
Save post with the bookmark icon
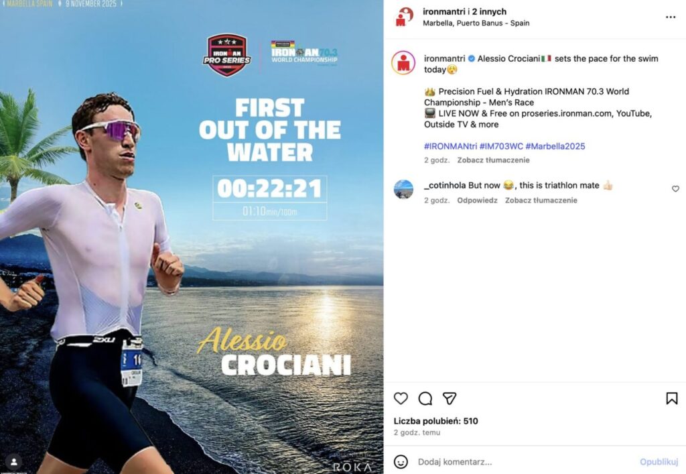(671, 398)
